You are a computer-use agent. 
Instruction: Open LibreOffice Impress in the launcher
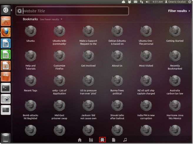[x=6, y=66]
